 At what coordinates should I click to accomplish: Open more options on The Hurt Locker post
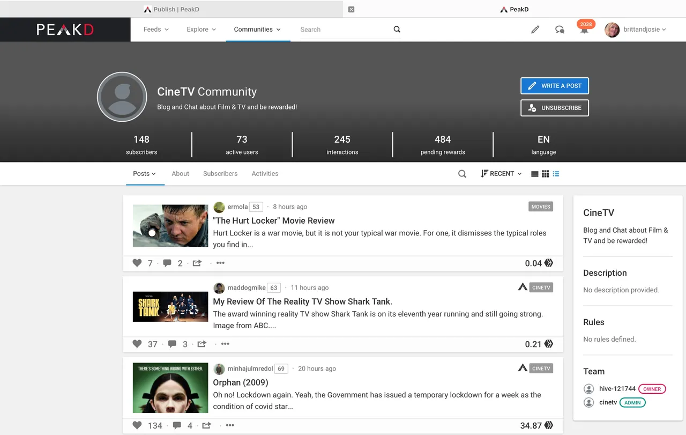point(220,263)
